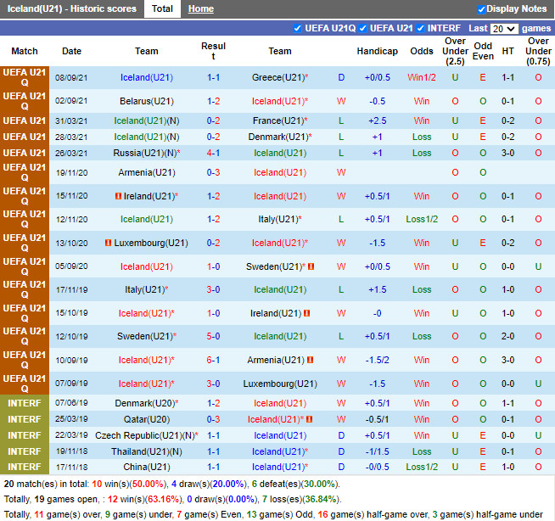Click red card icon next to Ireland(U21) on 15/10/19
Viewport: 555px width, 521px height.
[x=307, y=313]
